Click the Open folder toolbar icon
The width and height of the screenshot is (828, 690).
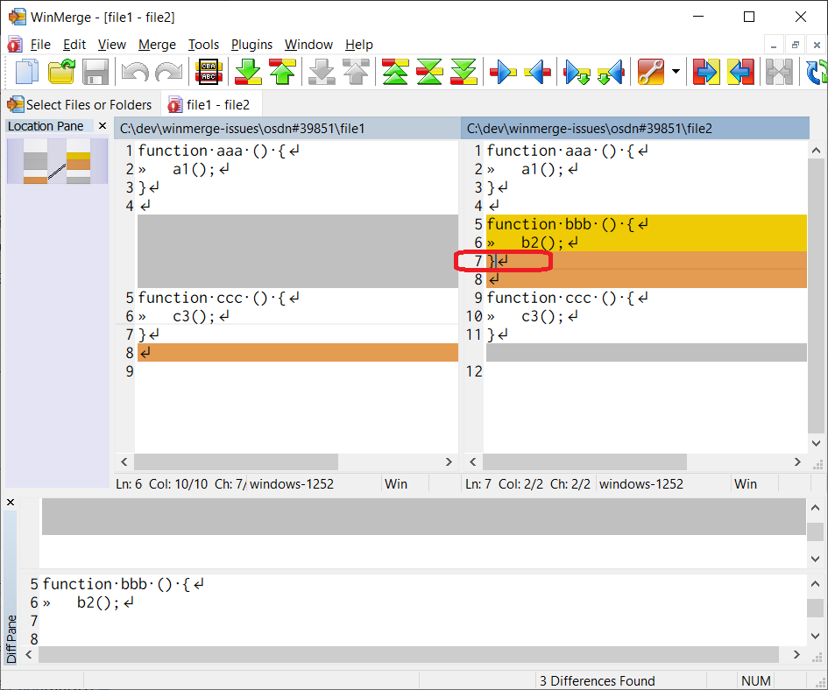[61, 73]
